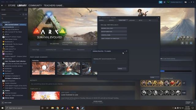Select the first unlocked achievement badge
Image resolution: width=196 pixels, height=110 pixels.
[144, 83]
